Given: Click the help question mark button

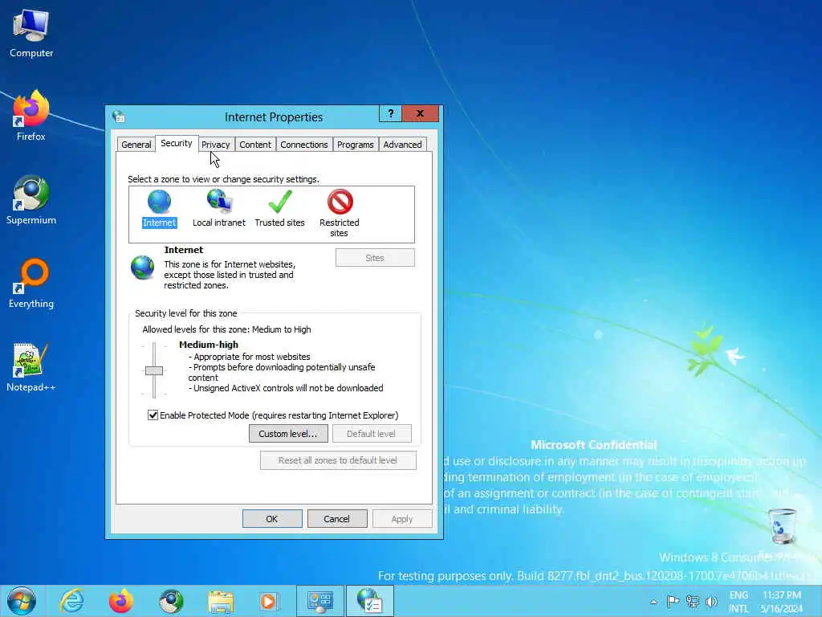Looking at the screenshot, I should [x=391, y=113].
